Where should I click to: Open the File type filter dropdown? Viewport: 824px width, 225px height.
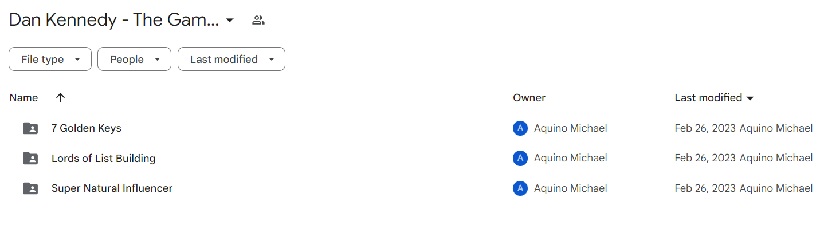50,59
